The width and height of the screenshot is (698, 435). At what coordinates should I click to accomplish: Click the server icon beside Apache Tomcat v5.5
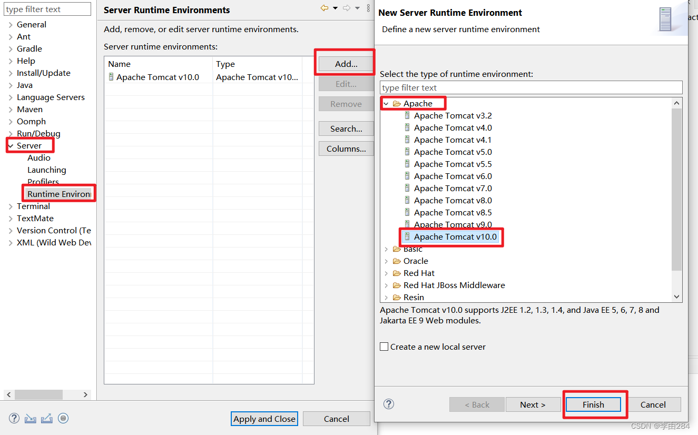point(407,164)
